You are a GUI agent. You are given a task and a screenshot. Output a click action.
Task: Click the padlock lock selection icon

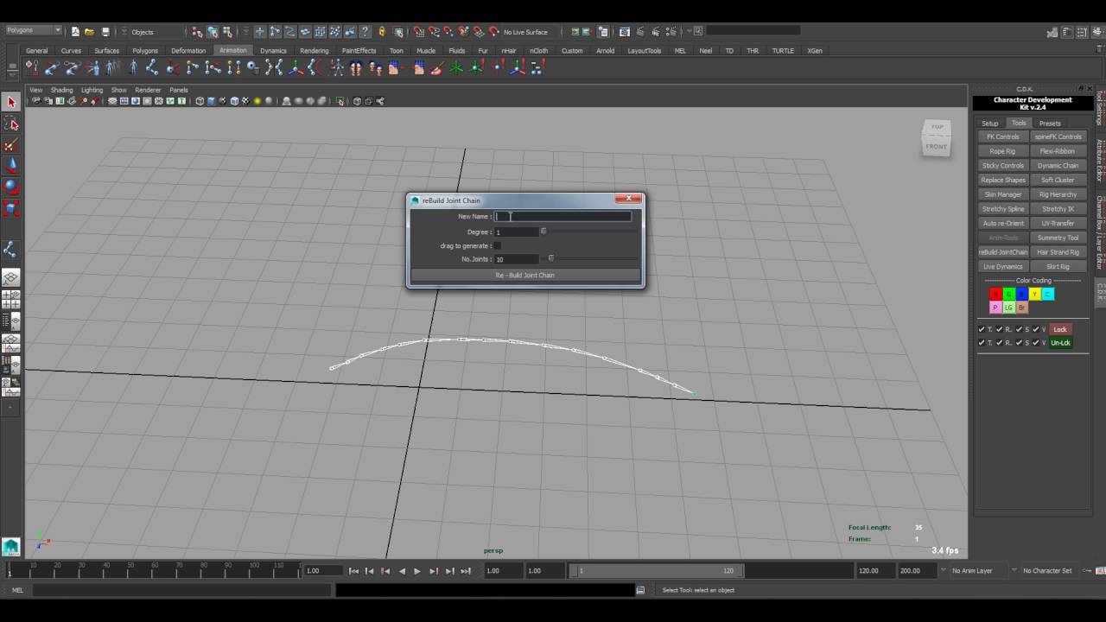tap(382, 32)
